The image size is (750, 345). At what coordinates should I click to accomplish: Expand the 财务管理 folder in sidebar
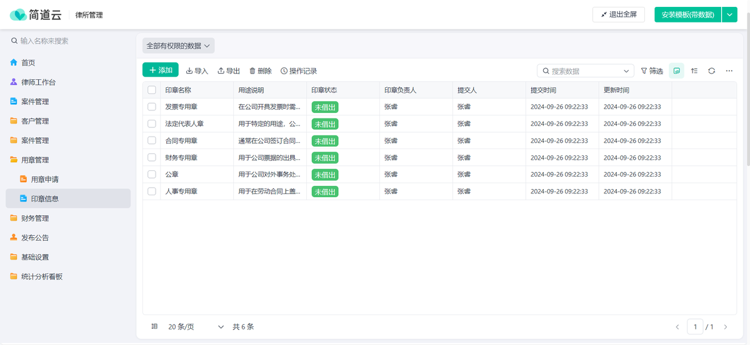click(x=34, y=218)
